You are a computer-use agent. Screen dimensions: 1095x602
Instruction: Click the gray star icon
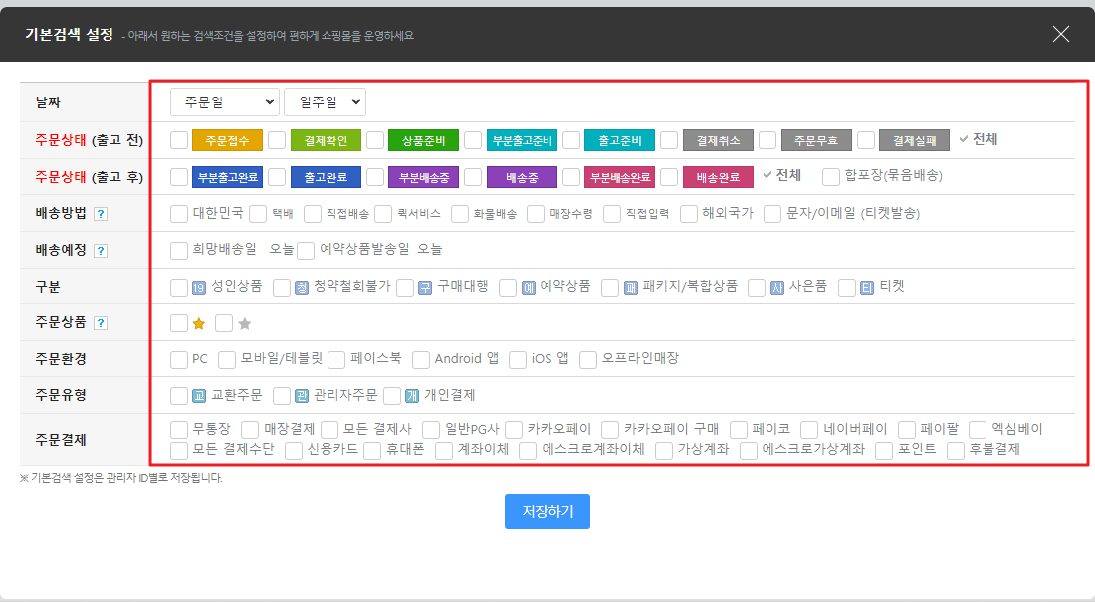pos(244,323)
